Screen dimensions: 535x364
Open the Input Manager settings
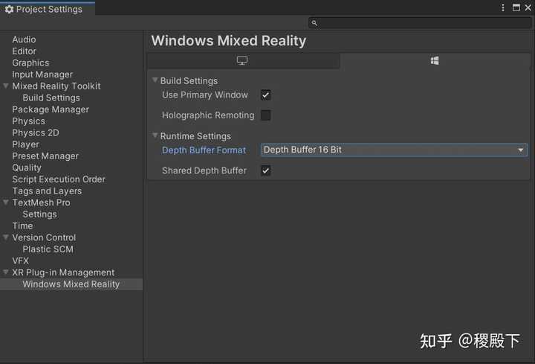click(42, 74)
